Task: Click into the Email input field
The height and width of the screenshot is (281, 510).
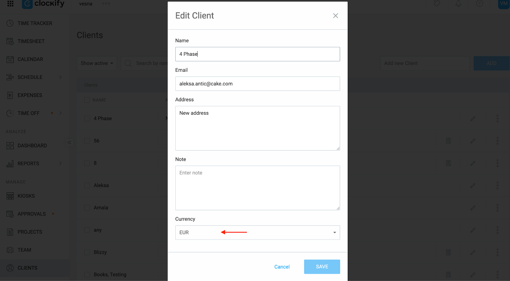Action: (x=258, y=84)
